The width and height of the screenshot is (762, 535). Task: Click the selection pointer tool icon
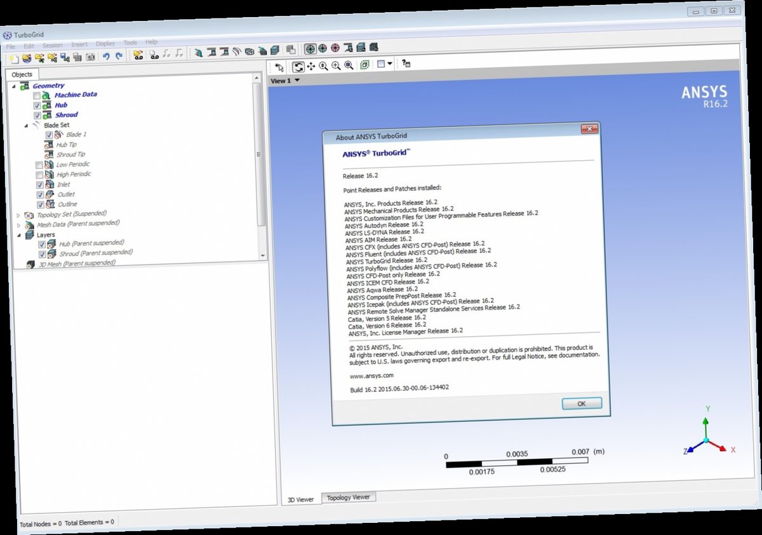point(279,67)
